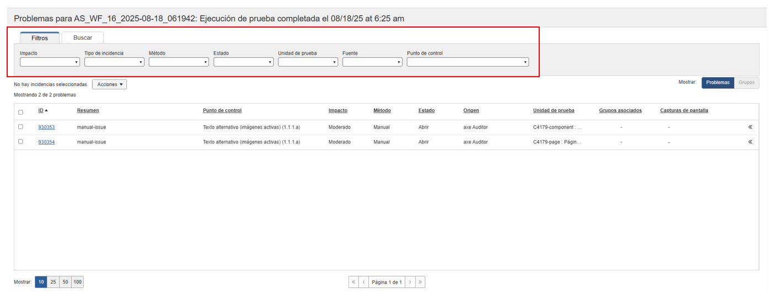Switch view to Grupos
This screenshot has width=771, height=293.
click(x=747, y=83)
